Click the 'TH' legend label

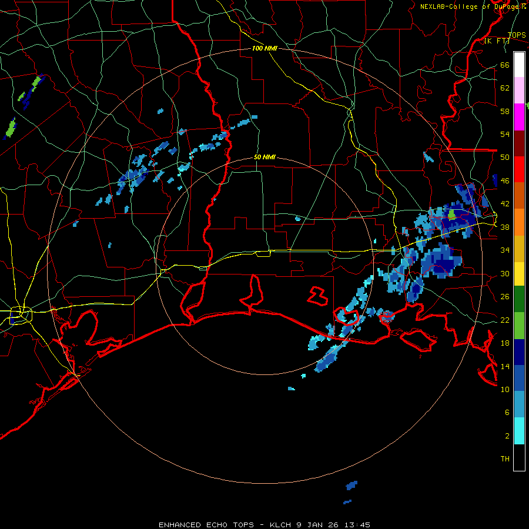click(505, 459)
